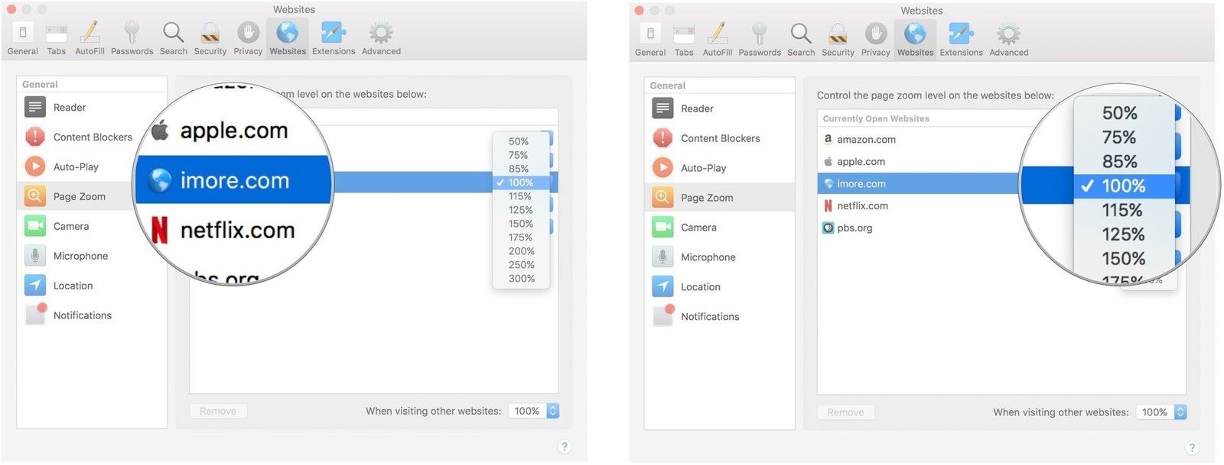The width and height of the screenshot is (1224, 465).
Task: Select Content Blockers in the left window sidebar
Action: click(92, 137)
